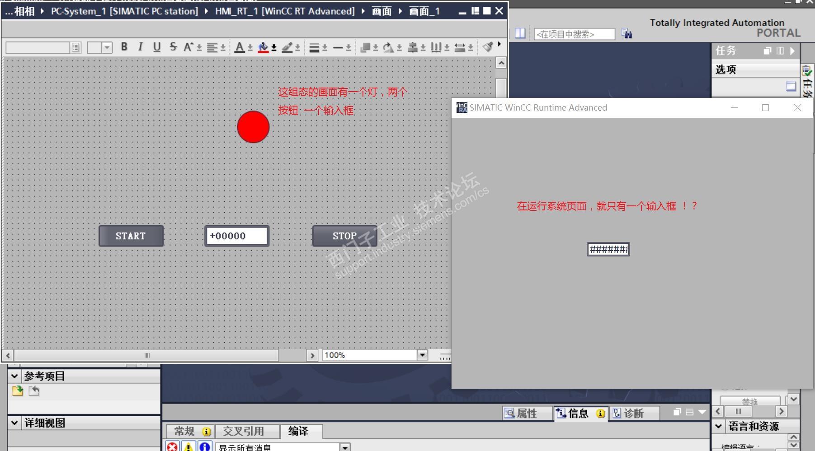Toggle the error messages filter icon

(x=172, y=446)
